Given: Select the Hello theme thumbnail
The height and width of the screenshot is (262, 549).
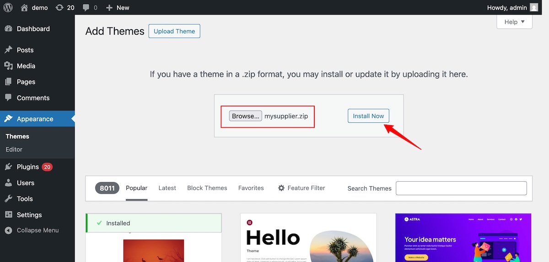Looking at the screenshot, I should (308, 238).
